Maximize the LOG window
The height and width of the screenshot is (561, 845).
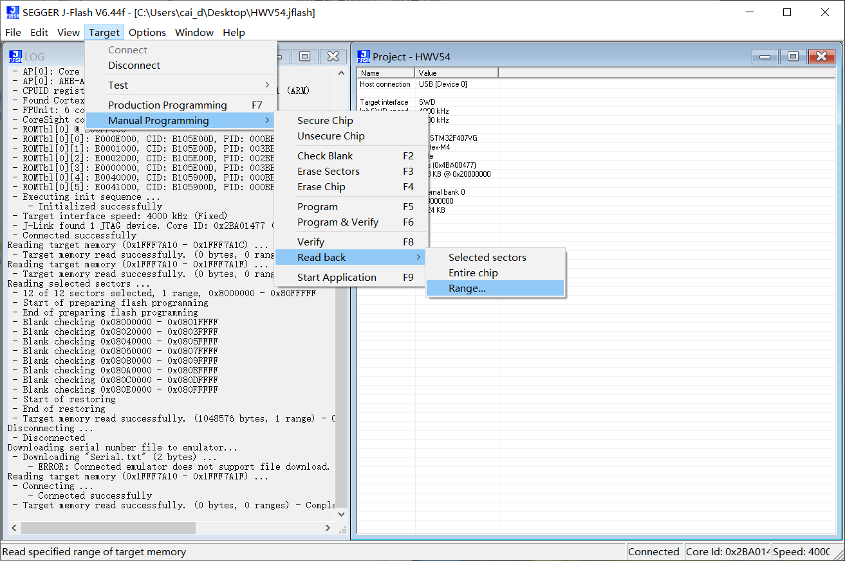[x=305, y=57]
